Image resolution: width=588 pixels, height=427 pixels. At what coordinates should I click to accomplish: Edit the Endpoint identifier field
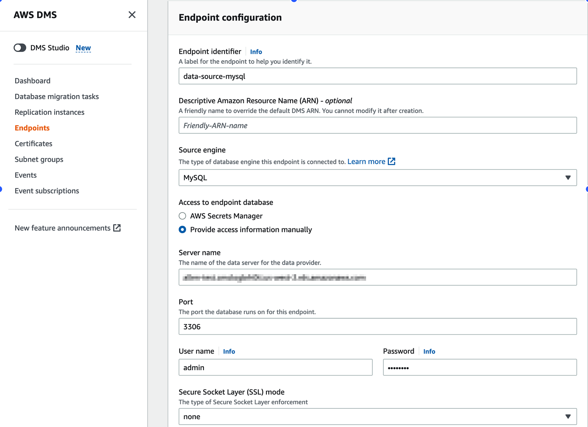point(377,76)
